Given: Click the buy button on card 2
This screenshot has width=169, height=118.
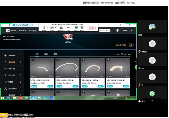Looking at the screenshot, I should (75, 86).
